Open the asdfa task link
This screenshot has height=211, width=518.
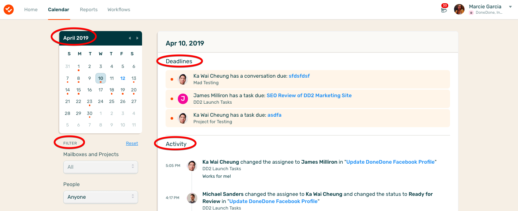[274, 115]
